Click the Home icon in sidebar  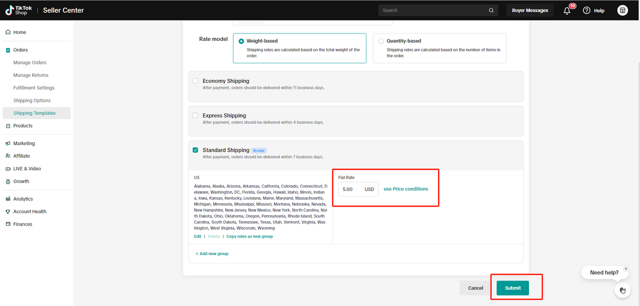click(8, 32)
